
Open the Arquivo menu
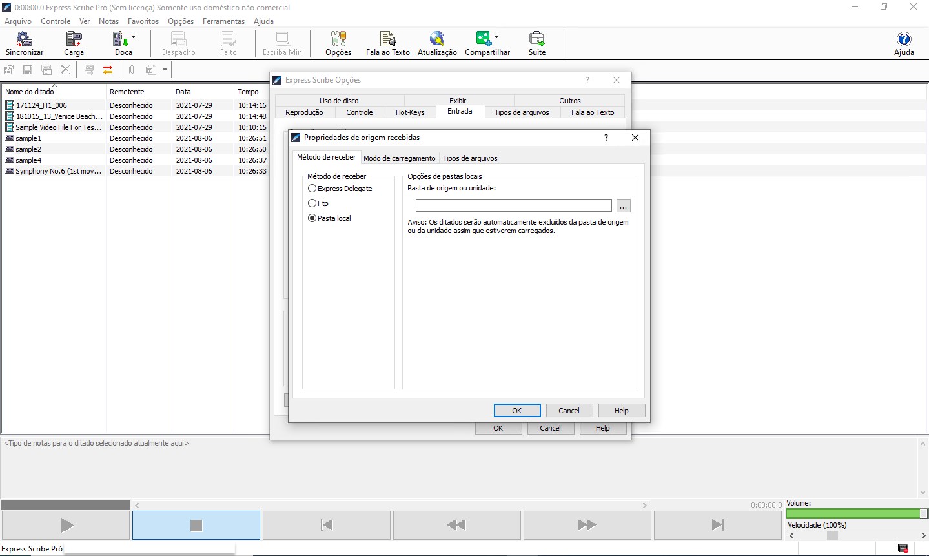(18, 21)
